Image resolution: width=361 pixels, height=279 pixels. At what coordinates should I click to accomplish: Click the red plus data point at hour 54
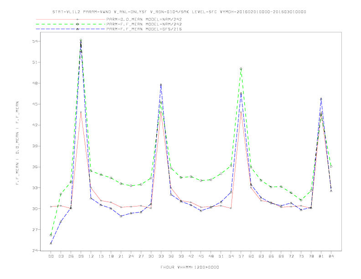click(x=231, y=208)
